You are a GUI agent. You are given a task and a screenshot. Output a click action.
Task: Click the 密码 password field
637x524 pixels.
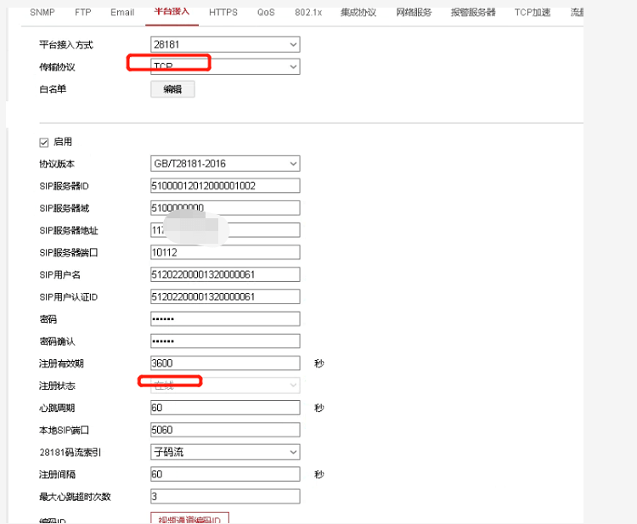[225, 318]
